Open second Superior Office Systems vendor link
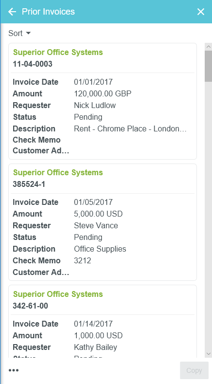 click(x=58, y=172)
